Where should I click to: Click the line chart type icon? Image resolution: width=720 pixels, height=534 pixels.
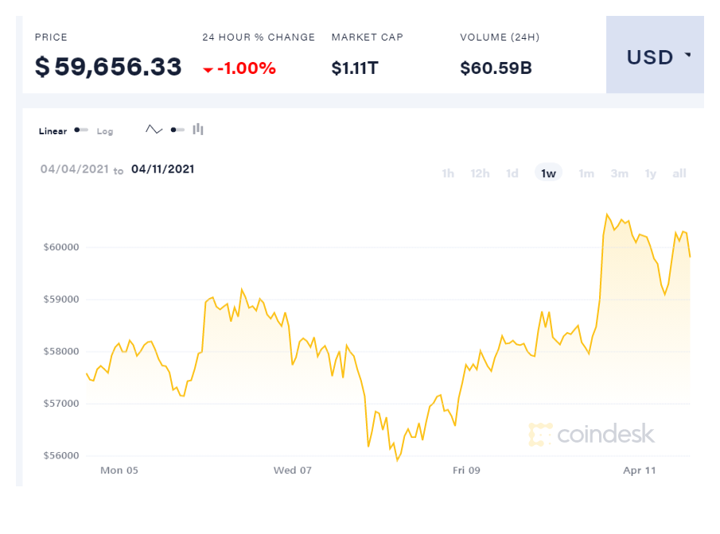(x=154, y=130)
